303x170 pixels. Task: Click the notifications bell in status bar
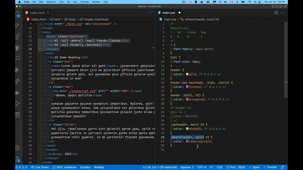point(283,167)
